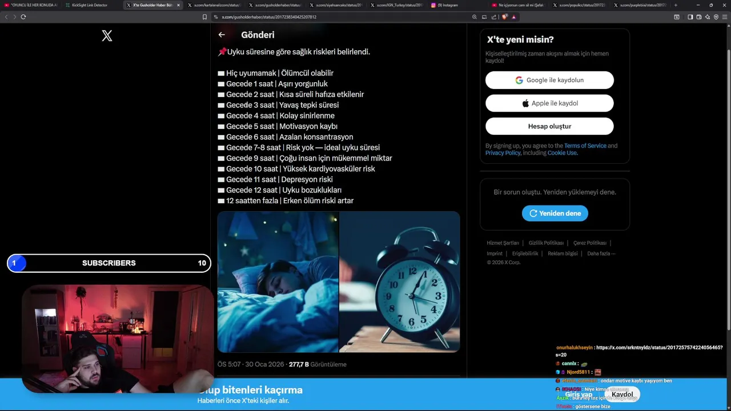Toggle the browser sidebar panel icon
Viewport: 731px width, 411px height.
690,17
